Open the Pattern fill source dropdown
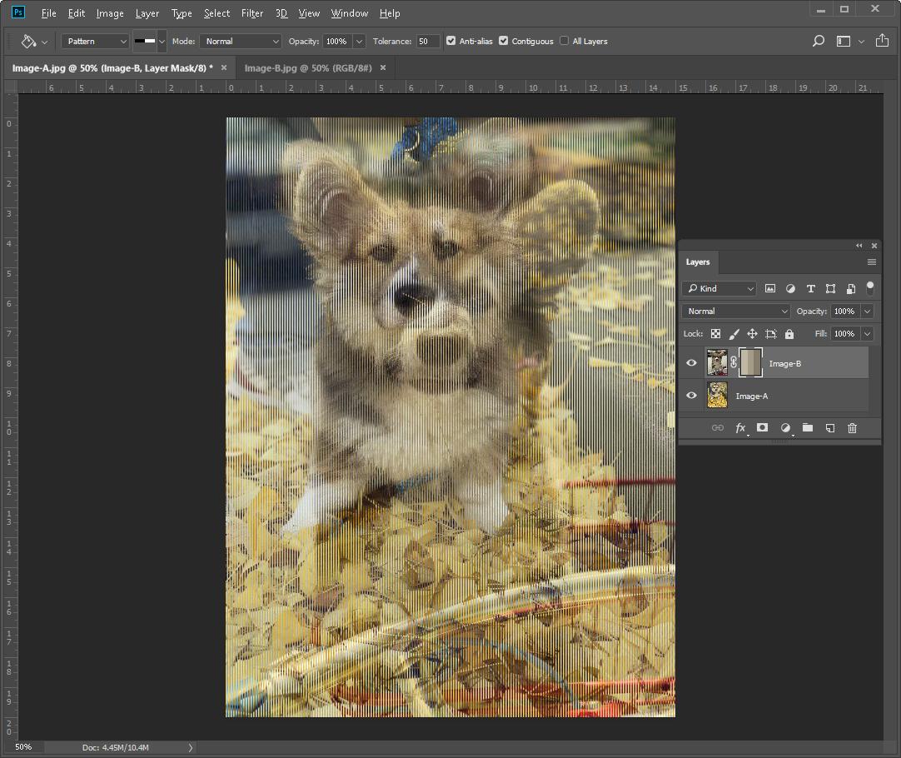The height and width of the screenshot is (758, 901). 94,41
